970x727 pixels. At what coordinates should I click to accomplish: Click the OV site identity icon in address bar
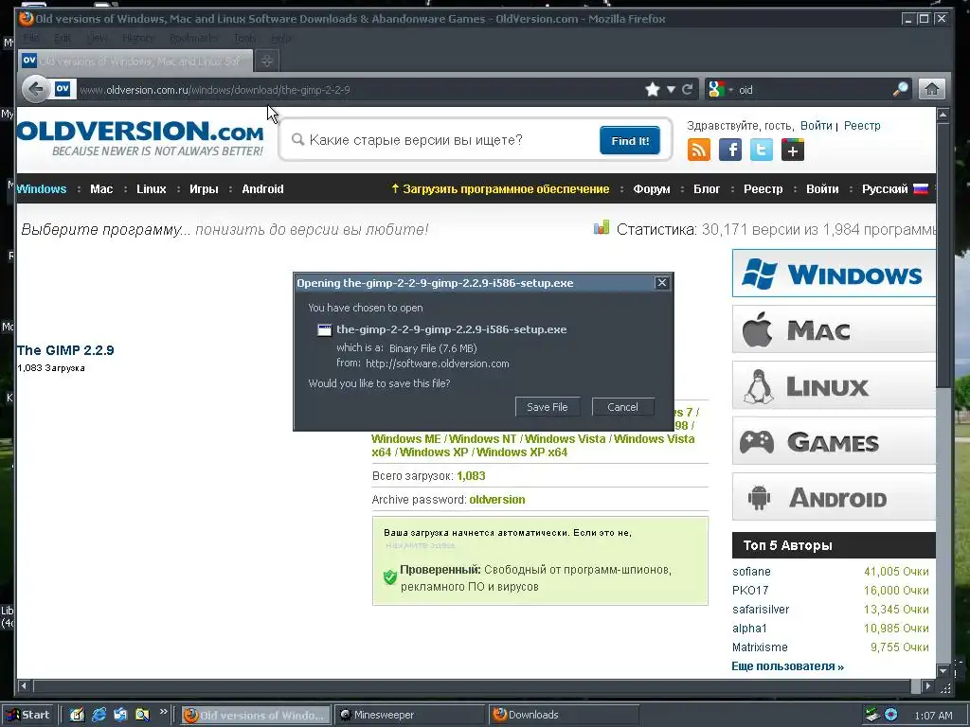tap(63, 89)
